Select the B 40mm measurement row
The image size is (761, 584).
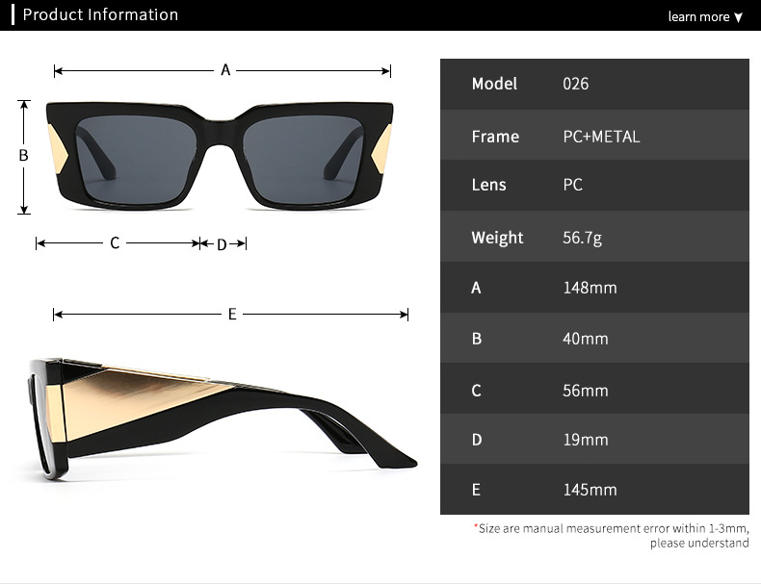click(x=594, y=338)
